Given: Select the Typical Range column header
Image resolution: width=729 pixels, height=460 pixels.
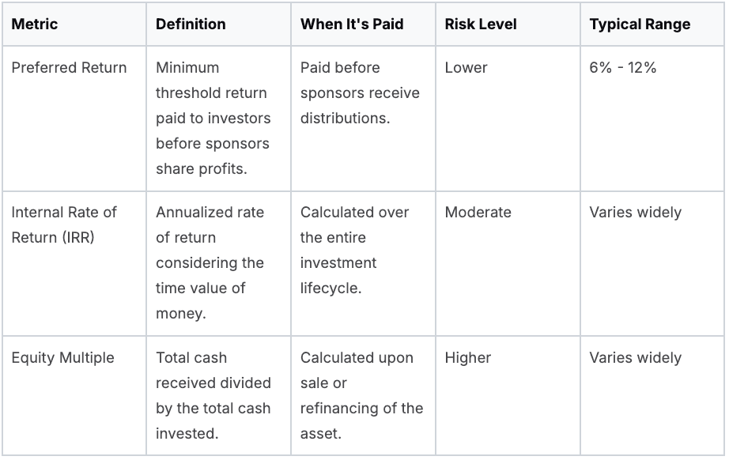Looking at the screenshot, I should click(640, 24).
